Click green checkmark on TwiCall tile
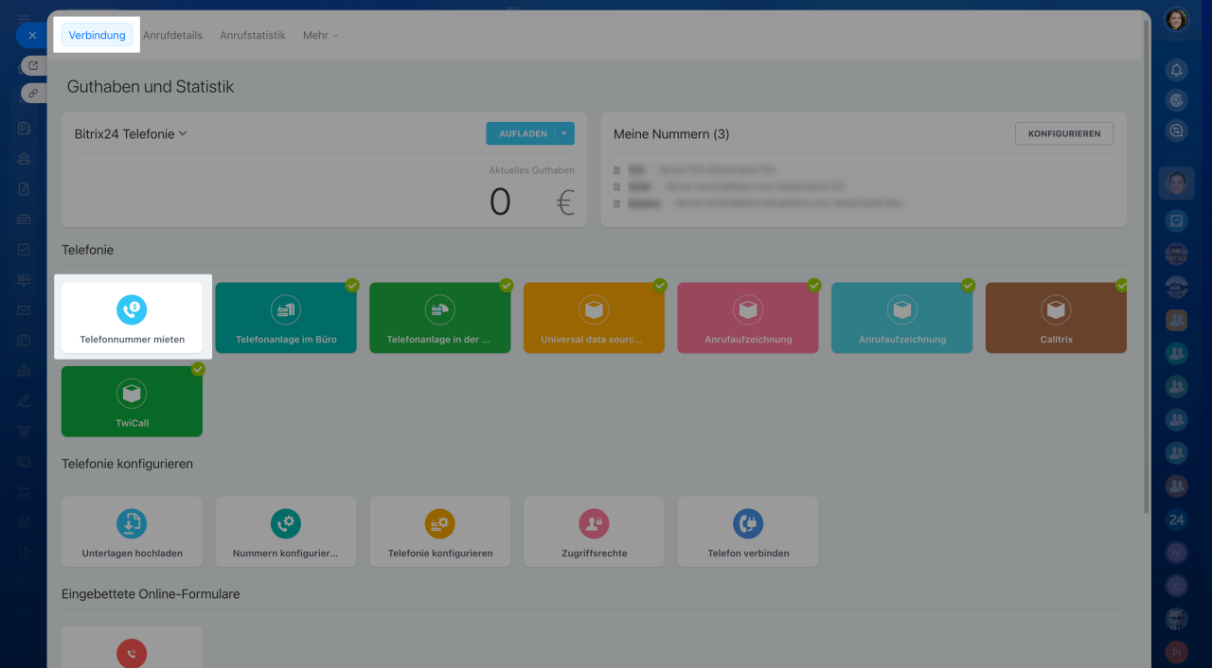This screenshot has width=1212, height=668. [x=198, y=369]
